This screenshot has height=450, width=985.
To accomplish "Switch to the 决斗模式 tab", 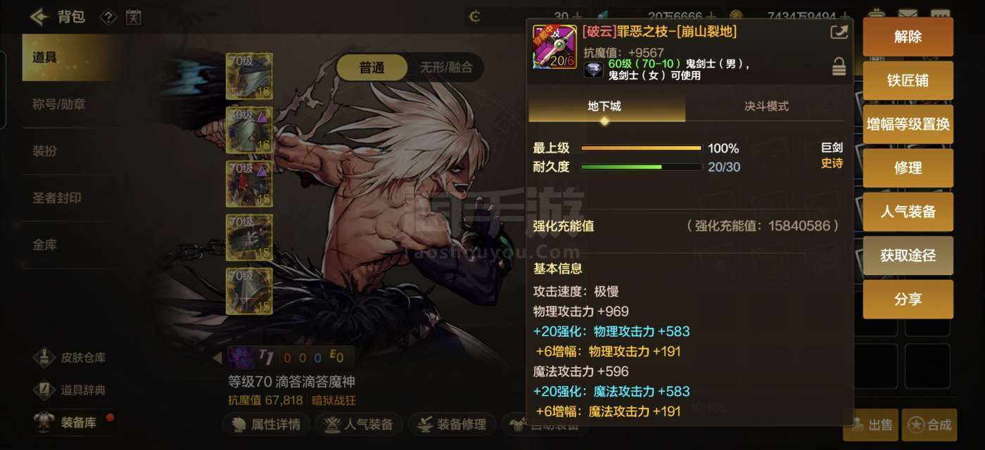I will (766, 106).
